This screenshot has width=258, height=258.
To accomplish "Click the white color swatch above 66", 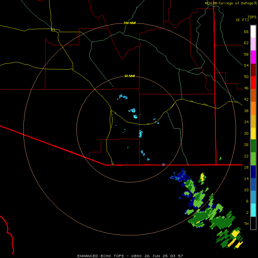I will pos(253,32).
